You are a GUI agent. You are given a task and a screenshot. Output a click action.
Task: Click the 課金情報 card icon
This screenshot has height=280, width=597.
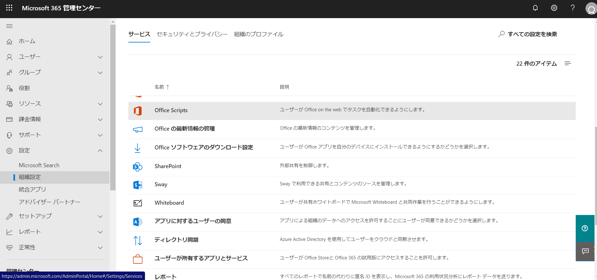pos(9,119)
